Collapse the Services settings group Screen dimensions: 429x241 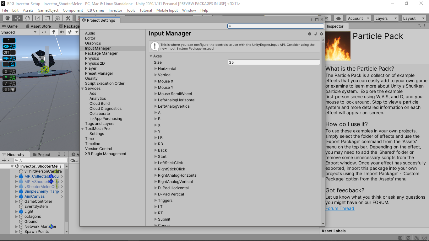click(x=83, y=88)
